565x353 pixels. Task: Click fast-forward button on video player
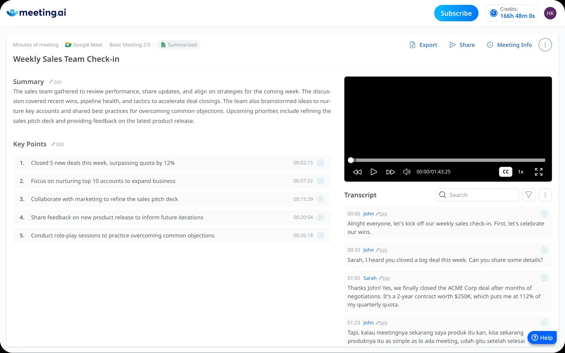[390, 172]
